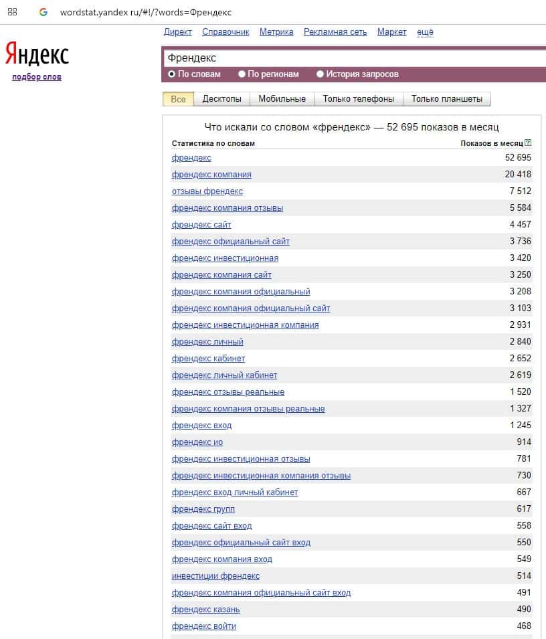Open the френдекс инвестиционная компания отзывы link

(261, 475)
